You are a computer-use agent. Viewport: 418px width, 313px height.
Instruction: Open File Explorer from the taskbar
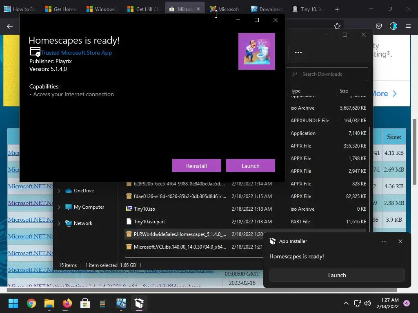pos(49,303)
